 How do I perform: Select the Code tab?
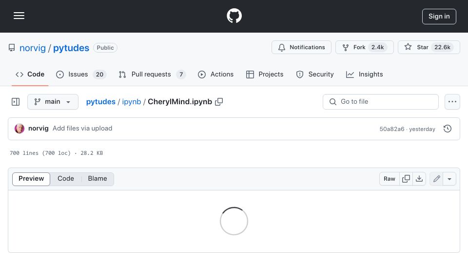click(30, 74)
